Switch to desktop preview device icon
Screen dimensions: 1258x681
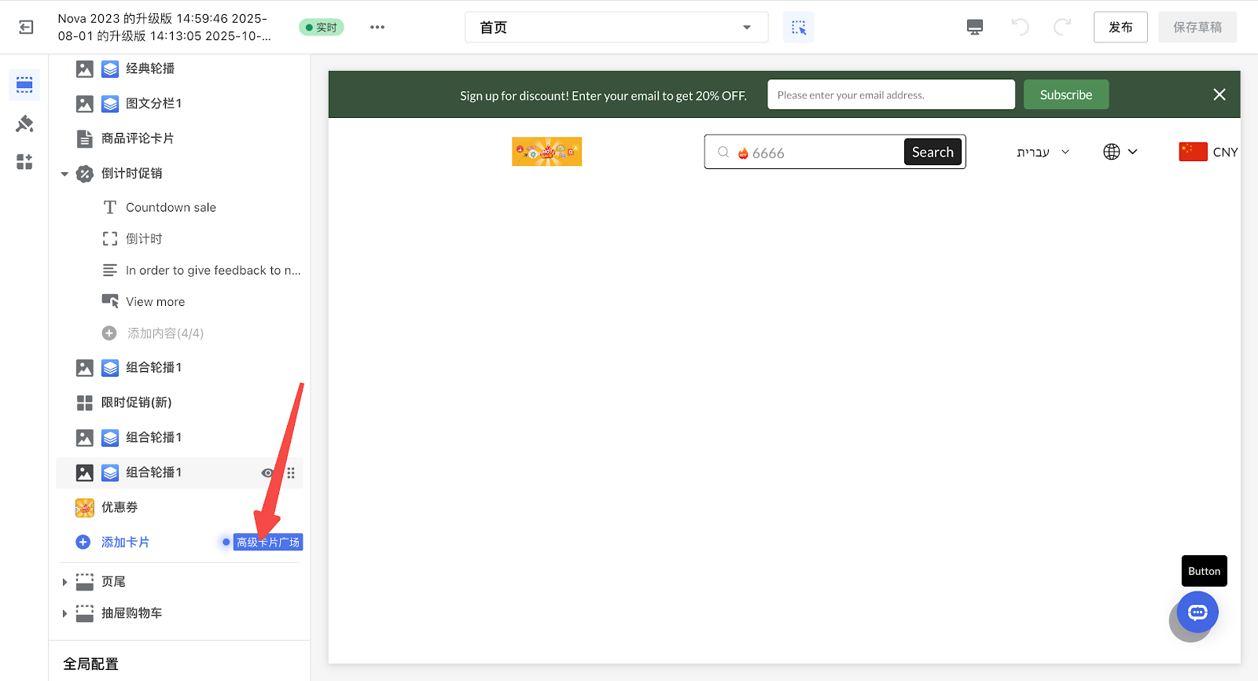click(975, 28)
